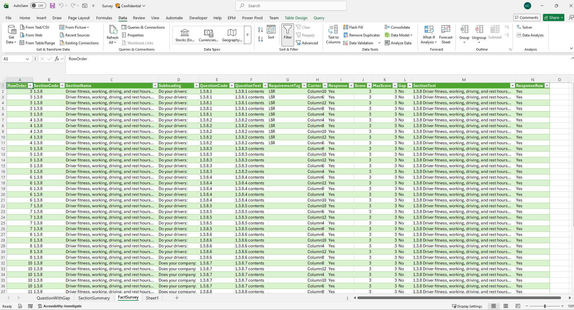This screenshot has height=310, width=574.
Task: Click Flash Fill
Action: click(x=353, y=27)
